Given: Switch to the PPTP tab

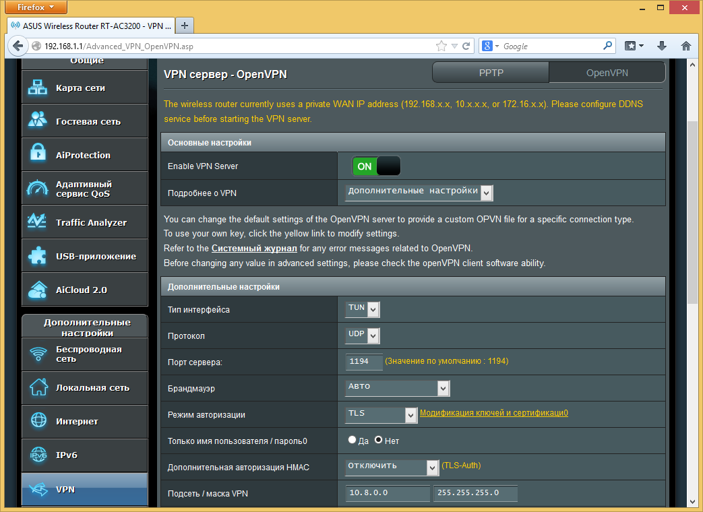Looking at the screenshot, I should [x=491, y=73].
